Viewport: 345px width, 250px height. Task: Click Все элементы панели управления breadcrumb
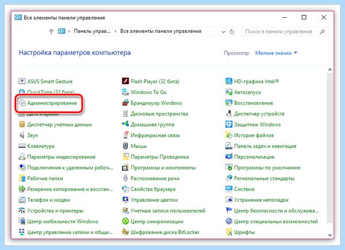pyautogui.click(x=160, y=31)
